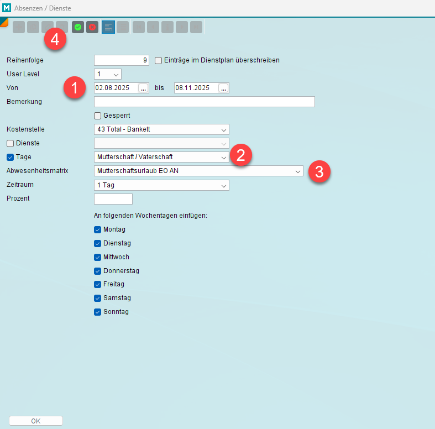Image resolution: width=435 pixels, height=429 pixels.
Task: Open the date picker for the Von date
Action: [143, 88]
